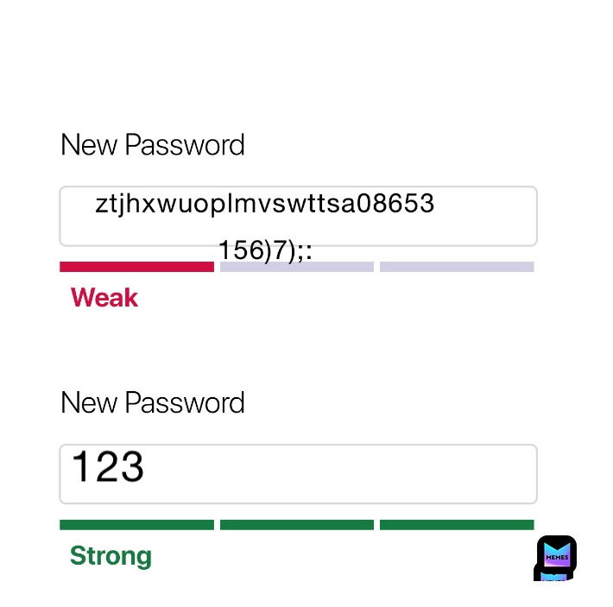Click the overflowing 156)7);: text
The width and height of the screenshot is (613, 607).
tap(265, 250)
